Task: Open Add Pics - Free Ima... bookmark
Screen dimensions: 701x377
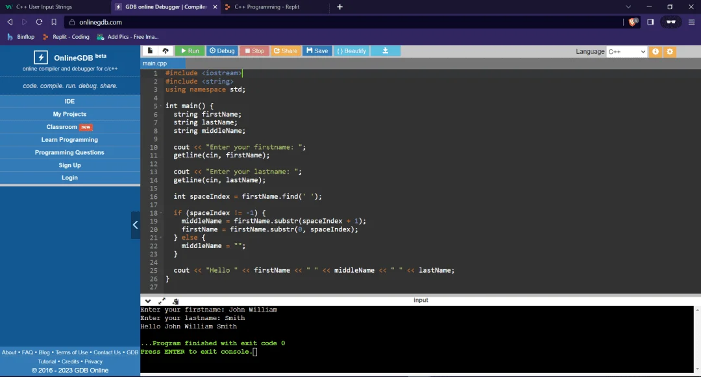Action: 128,37
